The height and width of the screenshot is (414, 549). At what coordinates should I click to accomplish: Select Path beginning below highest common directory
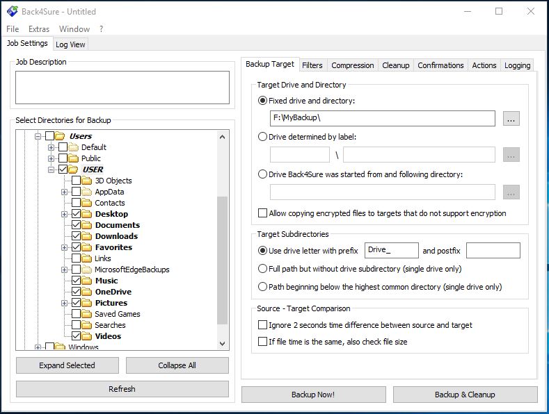tap(262, 287)
